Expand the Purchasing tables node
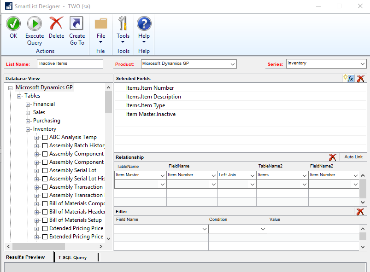 tap(28, 121)
